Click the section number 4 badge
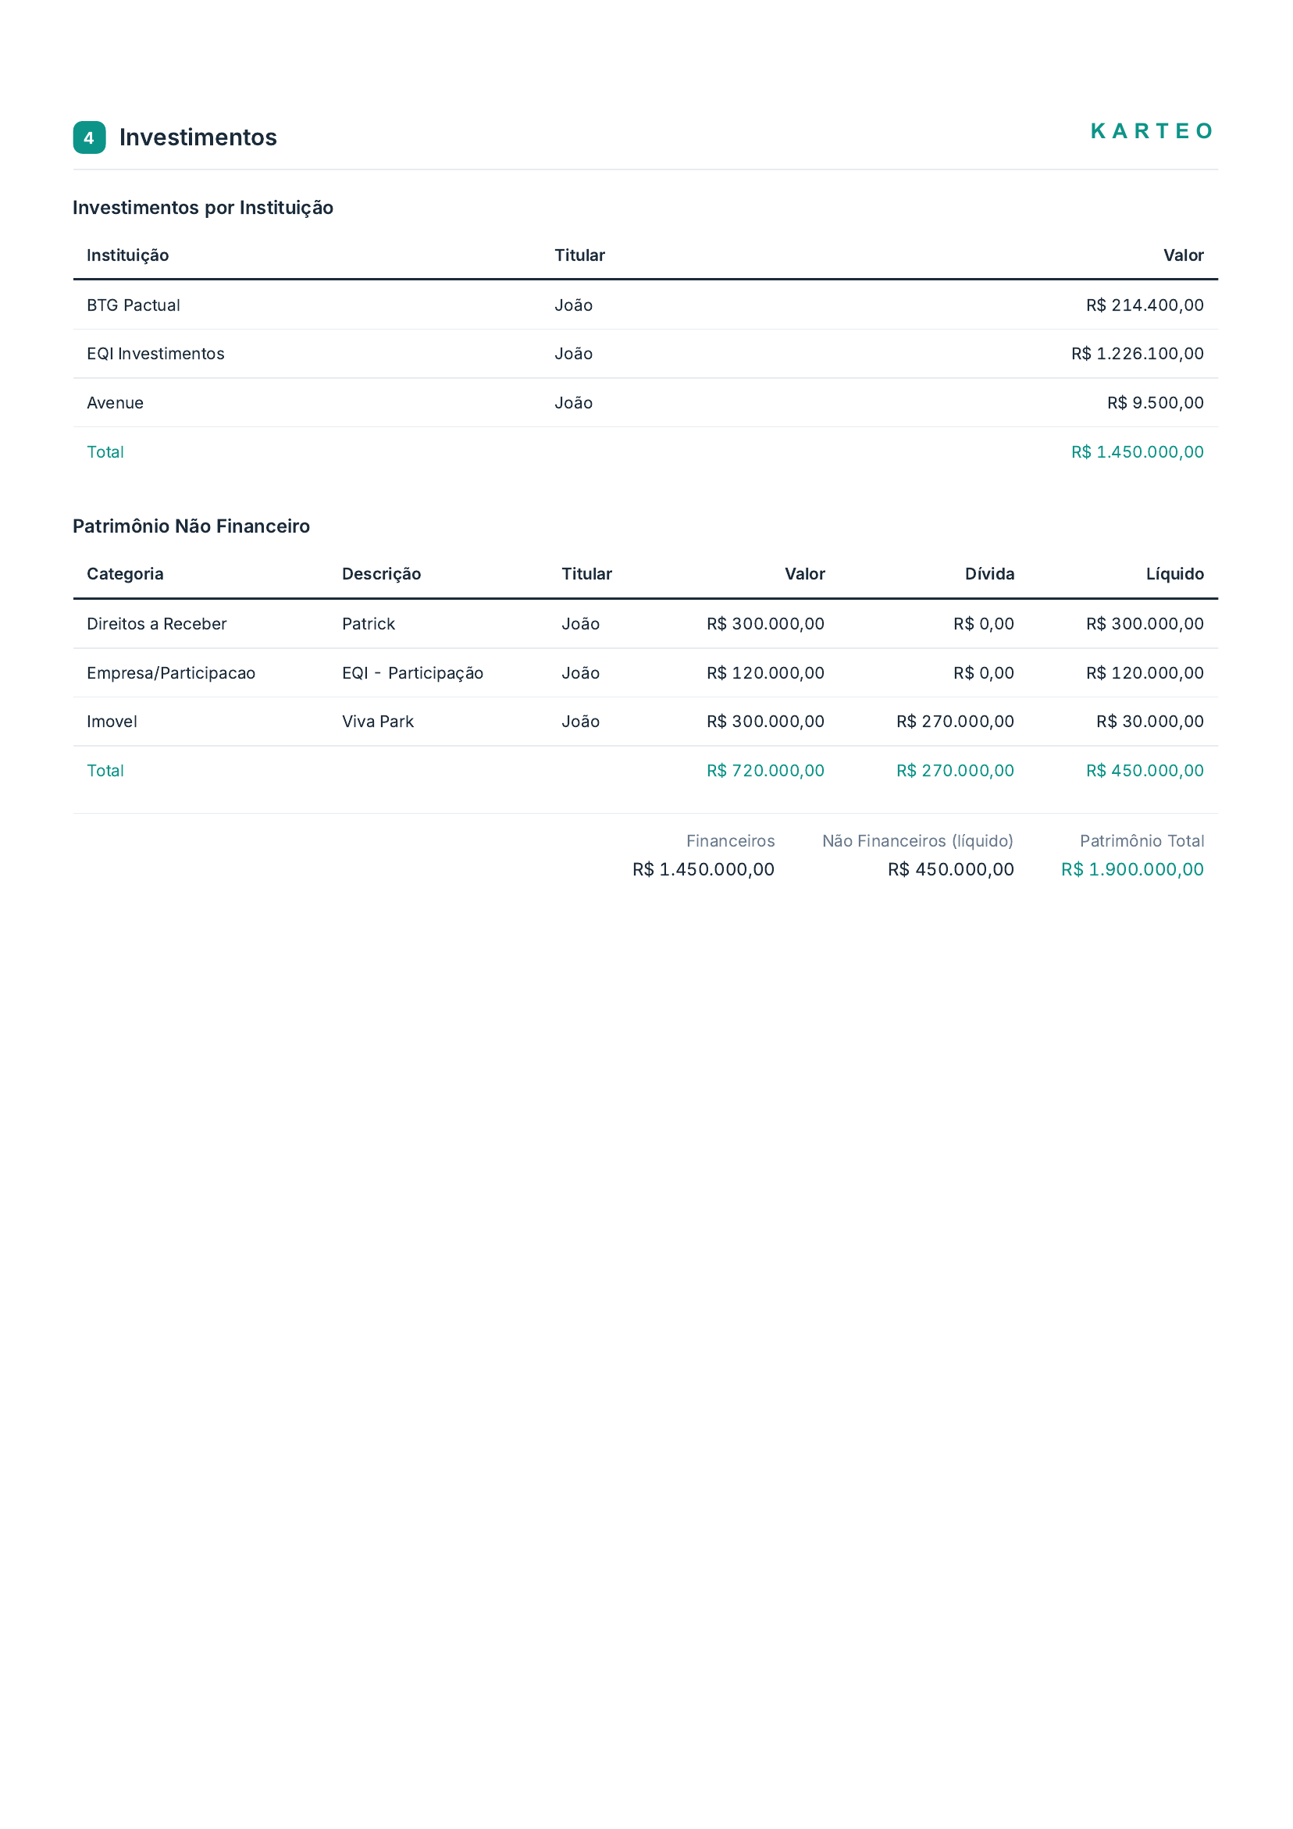The height and width of the screenshot is (1829, 1293). 89,137
